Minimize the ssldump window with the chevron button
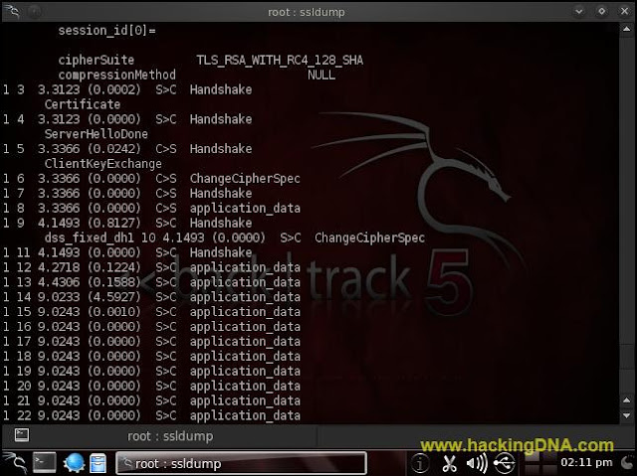Viewport: 637px width, 476px height. (x=579, y=11)
